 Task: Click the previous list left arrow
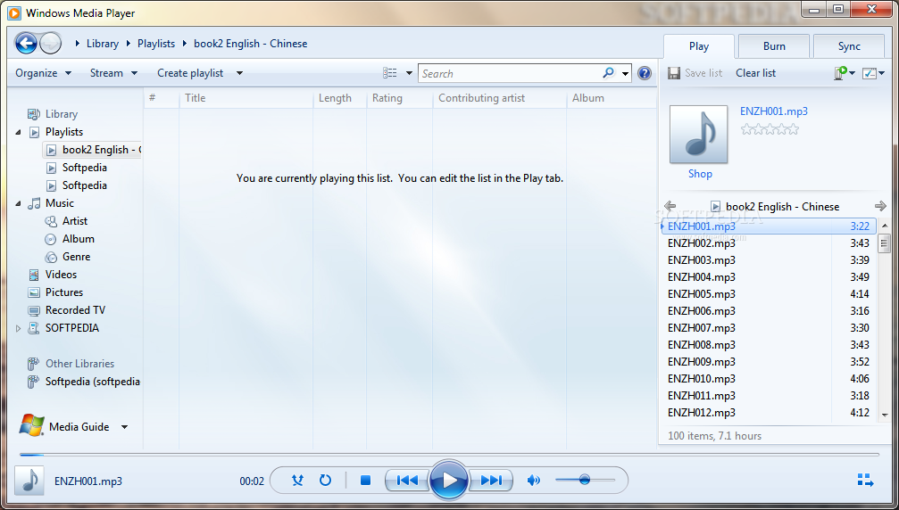click(670, 206)
